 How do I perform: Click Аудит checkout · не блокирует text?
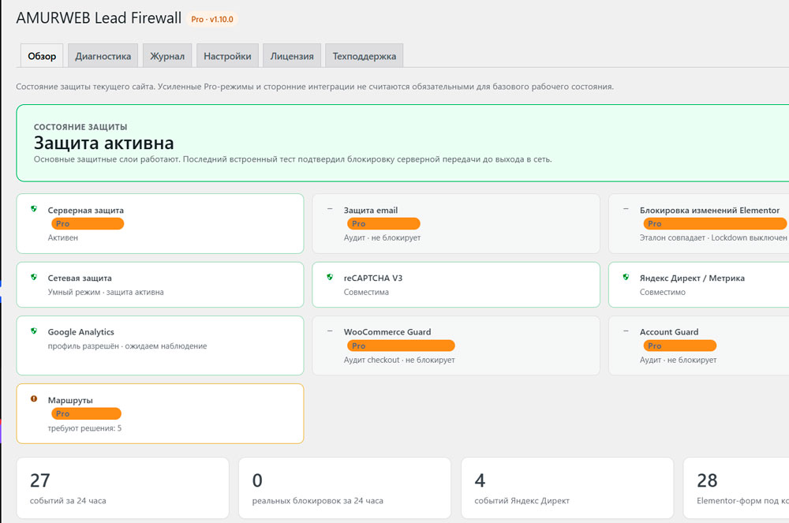pyautogui.click(x=399, y=360)
